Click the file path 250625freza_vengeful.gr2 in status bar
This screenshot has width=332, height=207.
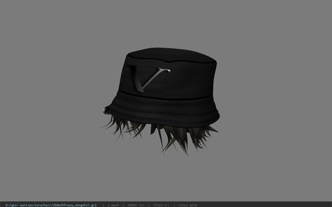tap(51, 205)
